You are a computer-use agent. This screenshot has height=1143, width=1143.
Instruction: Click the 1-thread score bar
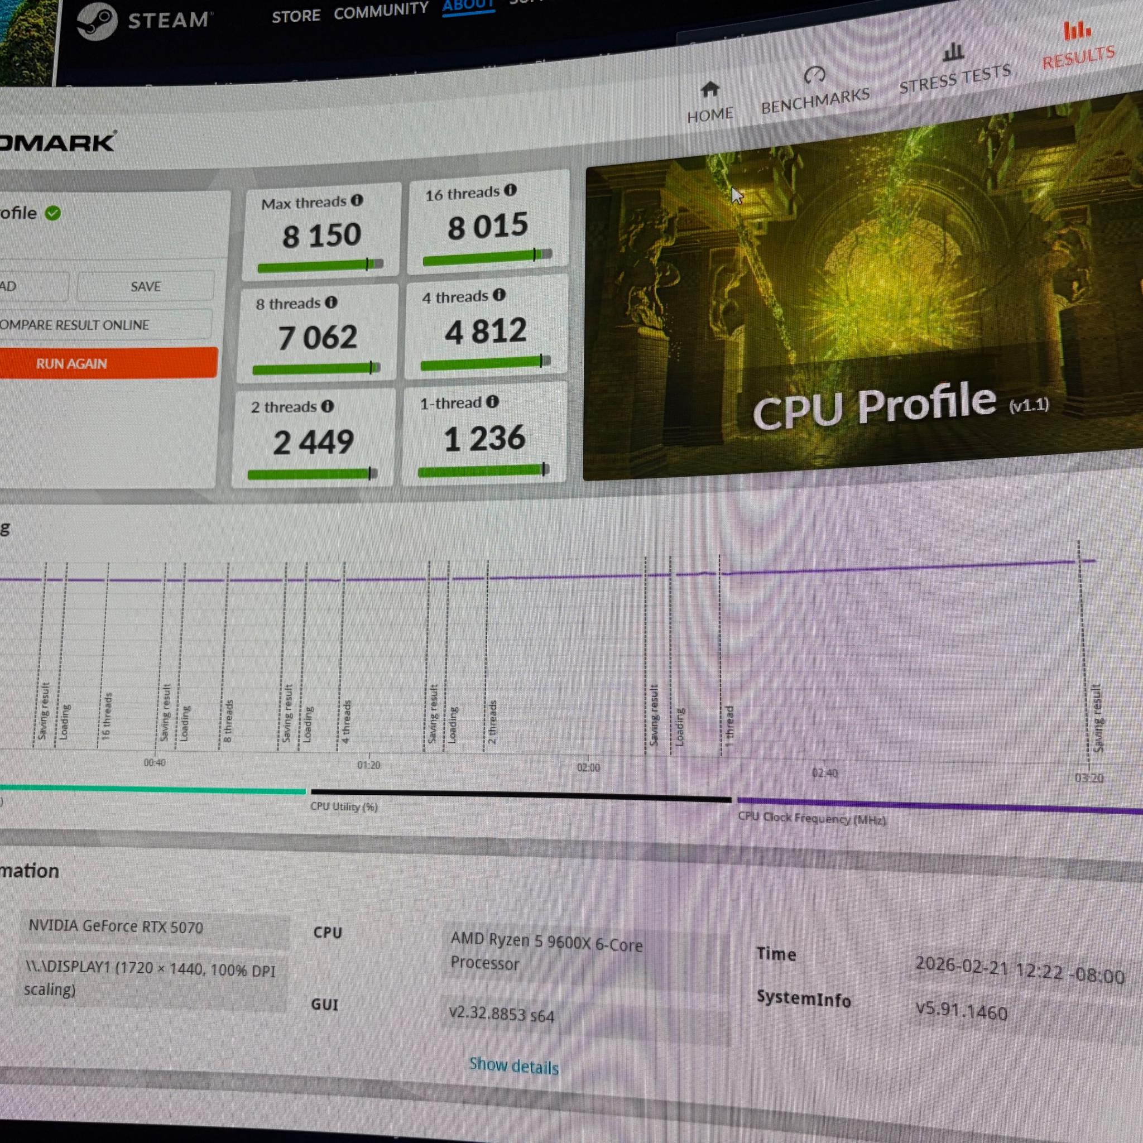tap(483, 470)
